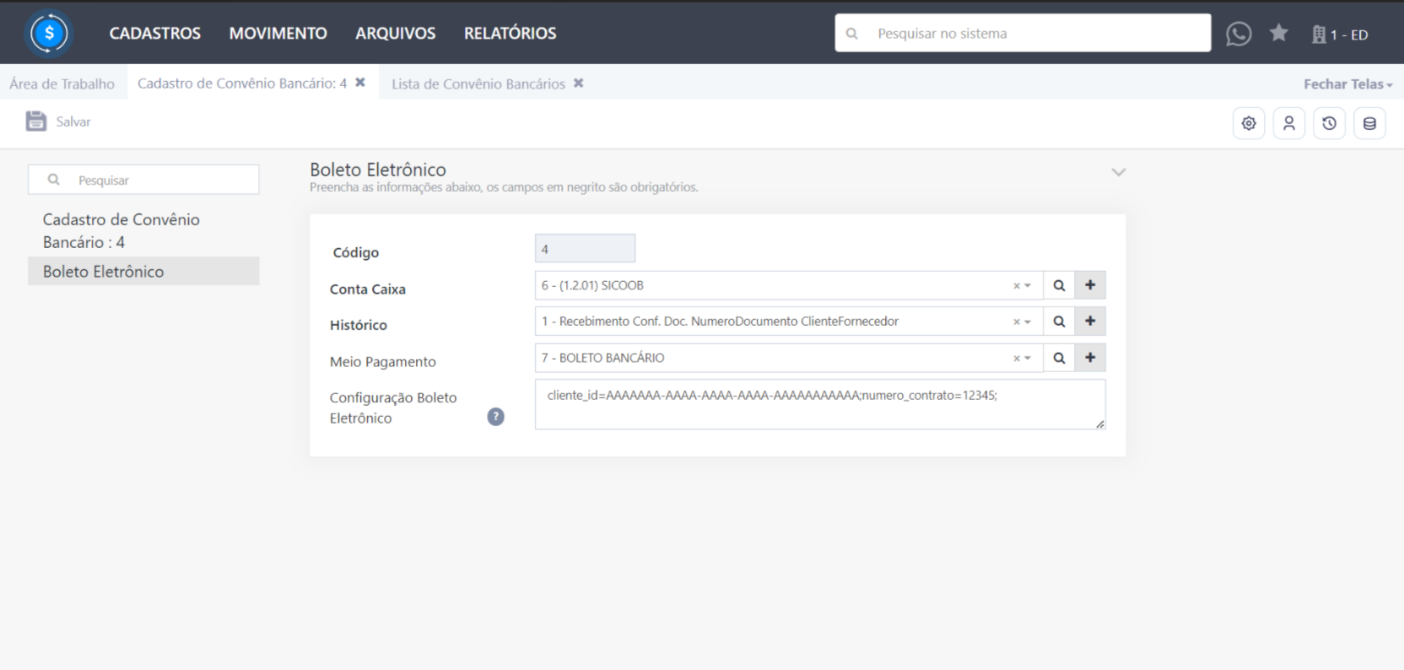Screen dimensions: 1404x670
Task: Add new Conta Caixa with plus icon
Action: 1090,285
